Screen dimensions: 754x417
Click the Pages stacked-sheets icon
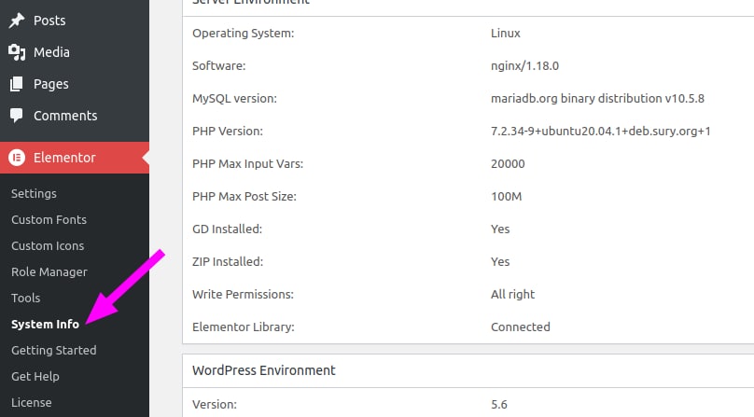pos(17,84)
